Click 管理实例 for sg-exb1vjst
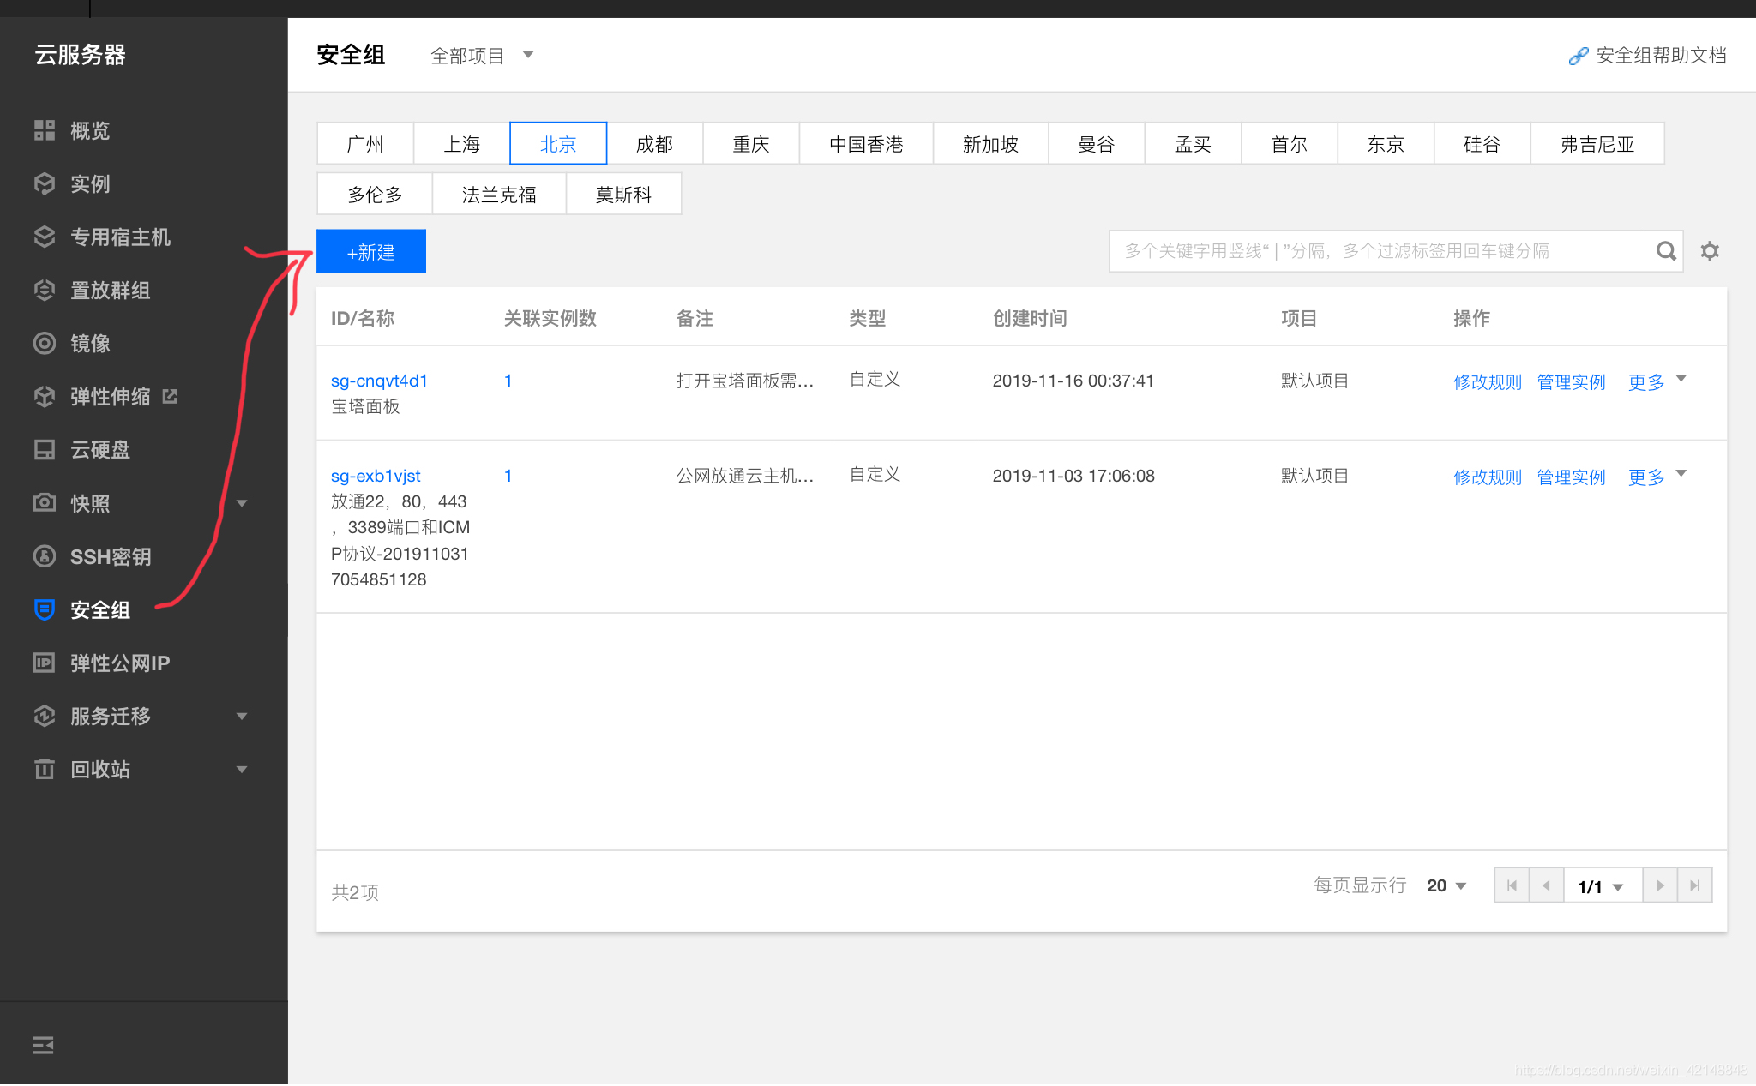Image resolution: width=1756 pixels, height=1086 pixels. [1568, 474]
